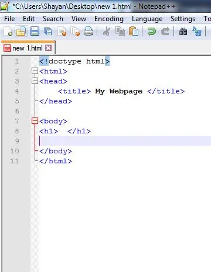The width and height of the screenshot is (211, 272).
Task: Click the Close All documents toolbar icon
Action: click(x=75, y=31)
